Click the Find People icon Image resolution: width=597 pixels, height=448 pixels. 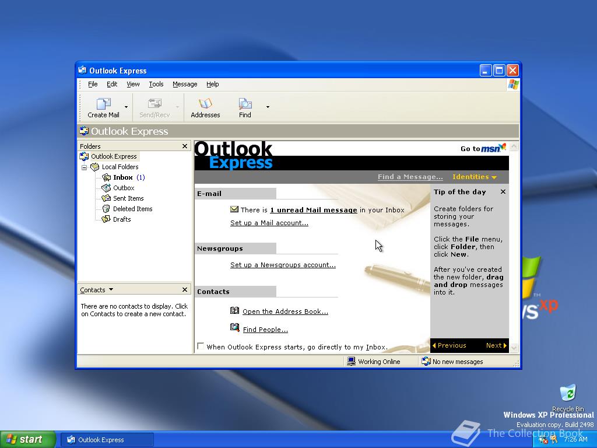click(234, 327)
